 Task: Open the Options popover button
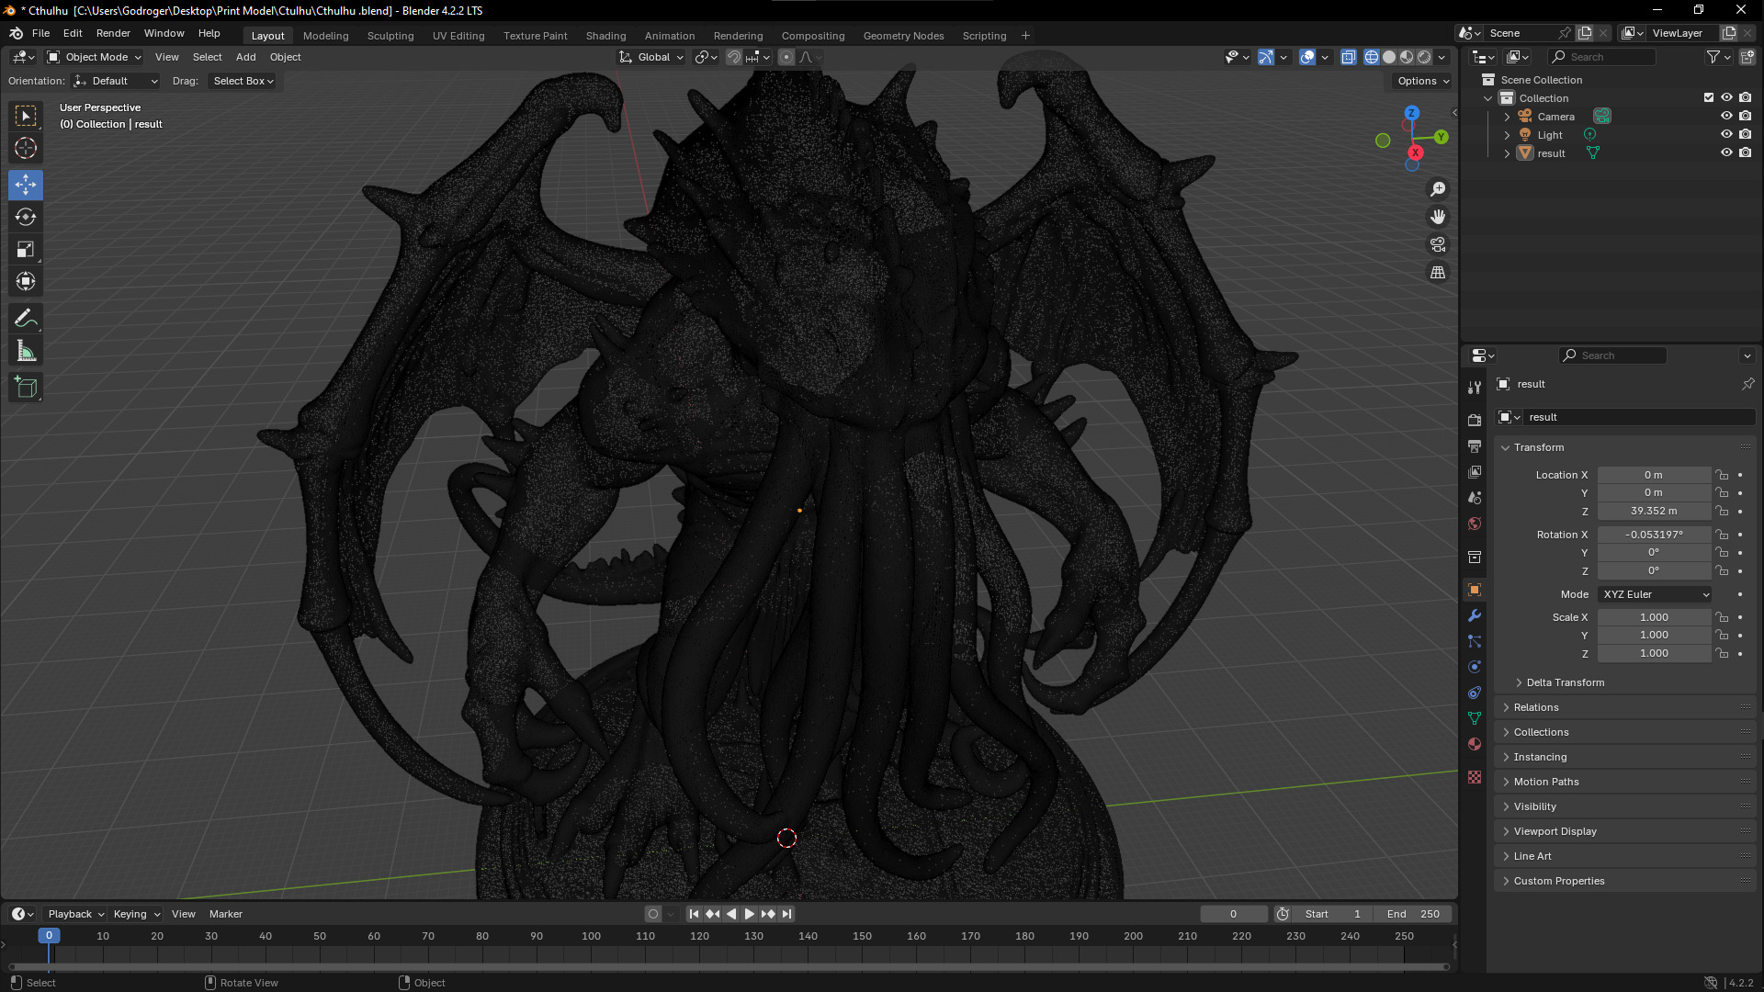pos(1422,81)
